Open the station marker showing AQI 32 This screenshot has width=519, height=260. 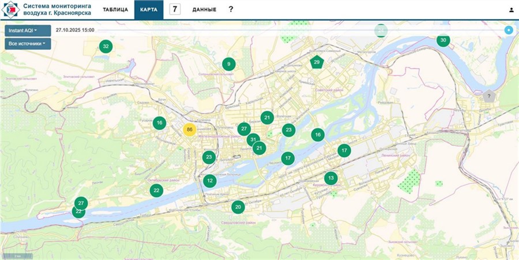105,46
